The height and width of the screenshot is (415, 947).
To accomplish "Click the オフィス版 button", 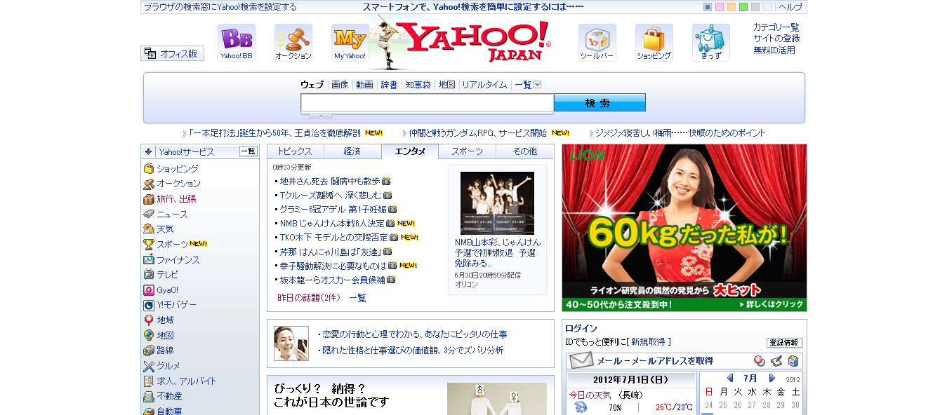I will coord(173,53).
